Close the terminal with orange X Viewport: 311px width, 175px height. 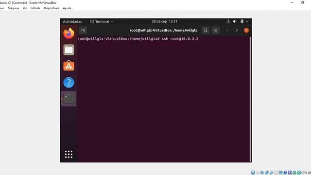(x=246, y=30)
